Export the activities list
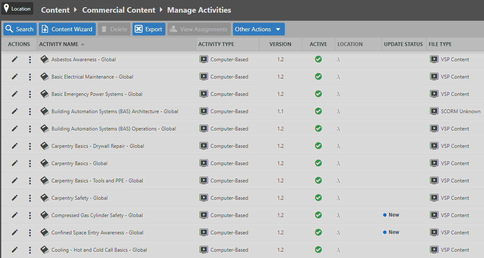The image size is (484, 258). pyautogui.click(x=149, y=29)
